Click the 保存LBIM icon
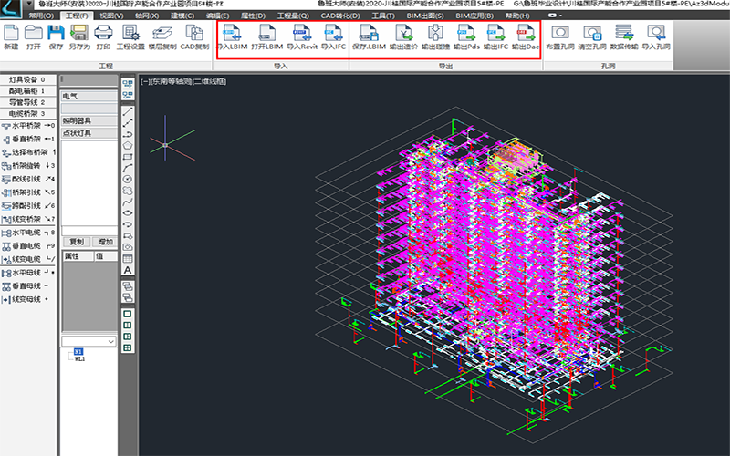 pos(369,37)
